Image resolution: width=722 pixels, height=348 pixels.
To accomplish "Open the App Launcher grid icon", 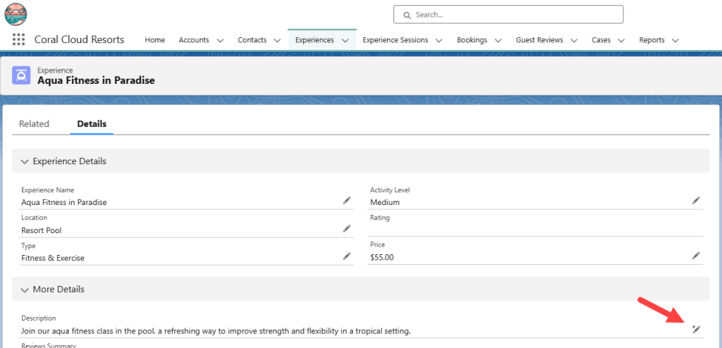I will pos(18,40).
